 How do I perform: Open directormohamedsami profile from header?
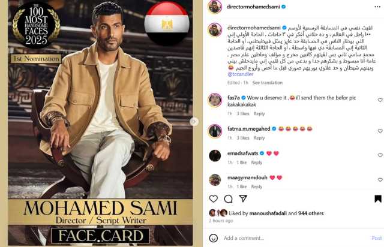pos(253,7)
